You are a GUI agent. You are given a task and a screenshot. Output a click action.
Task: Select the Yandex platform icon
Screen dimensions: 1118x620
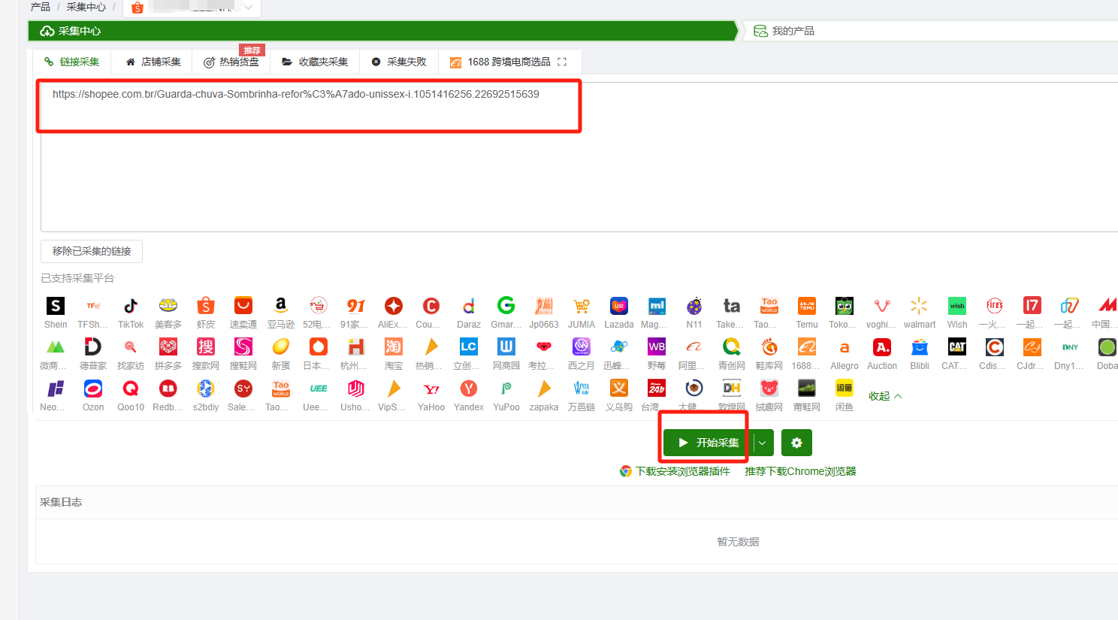pyautogui.click(x=469, y=389)
